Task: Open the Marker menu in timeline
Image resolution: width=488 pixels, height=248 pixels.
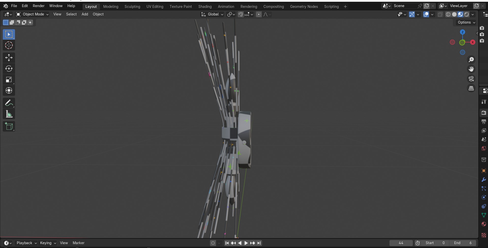Action: pos(79,243)
